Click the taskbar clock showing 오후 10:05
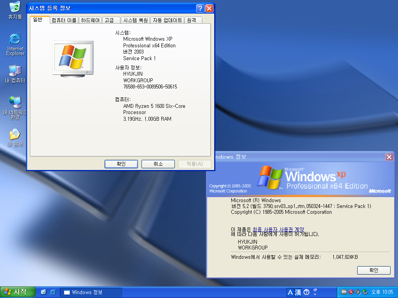Screen dimensions: 398x298 (x=382, y=292)
